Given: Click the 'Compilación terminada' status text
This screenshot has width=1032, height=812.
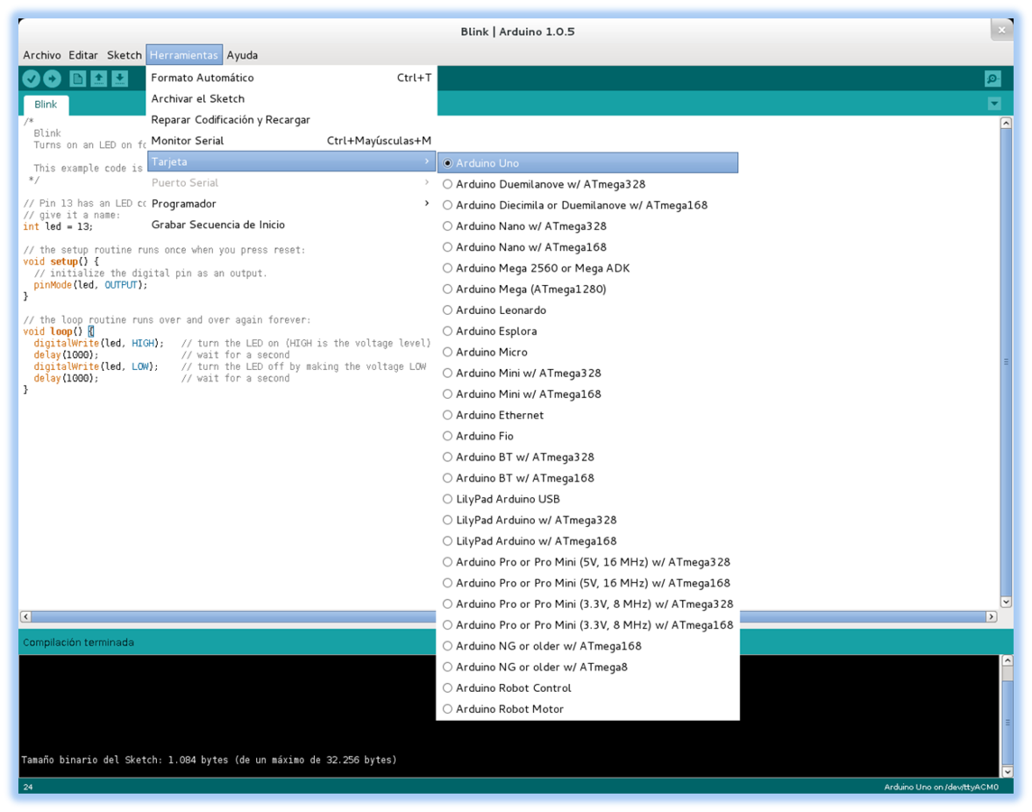Looking at the screenshot, I should pyautogui.click(x=78, y=642).
